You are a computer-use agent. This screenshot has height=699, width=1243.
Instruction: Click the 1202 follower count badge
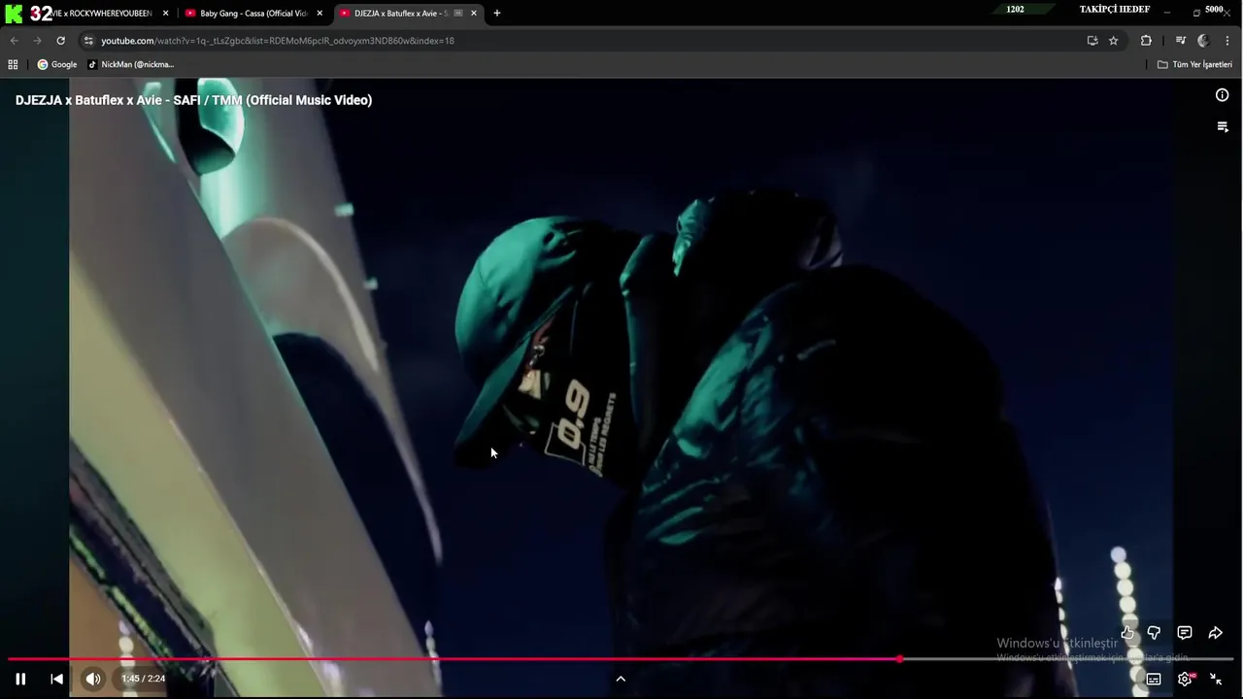tap(1015, 10)
